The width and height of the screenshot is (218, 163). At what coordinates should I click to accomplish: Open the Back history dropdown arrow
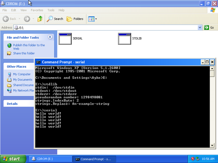19,19
